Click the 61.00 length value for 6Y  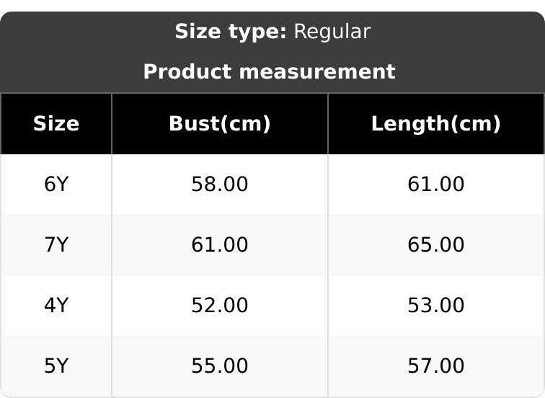[435, 185]
